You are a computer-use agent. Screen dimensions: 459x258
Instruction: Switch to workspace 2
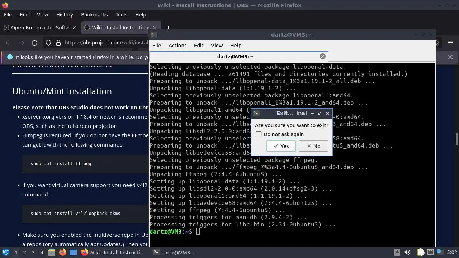24,253
